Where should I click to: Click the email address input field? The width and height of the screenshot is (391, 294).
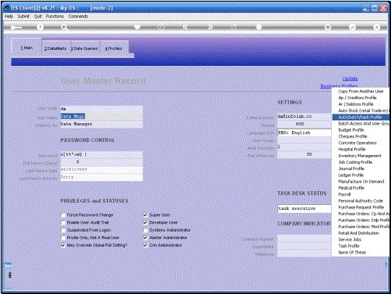click(x=304, y=117)
